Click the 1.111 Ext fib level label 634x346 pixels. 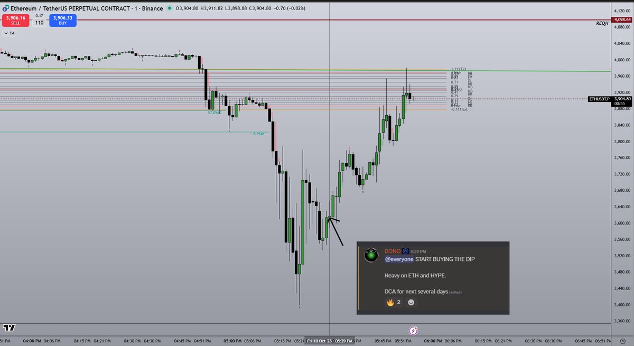click(459, 69)
